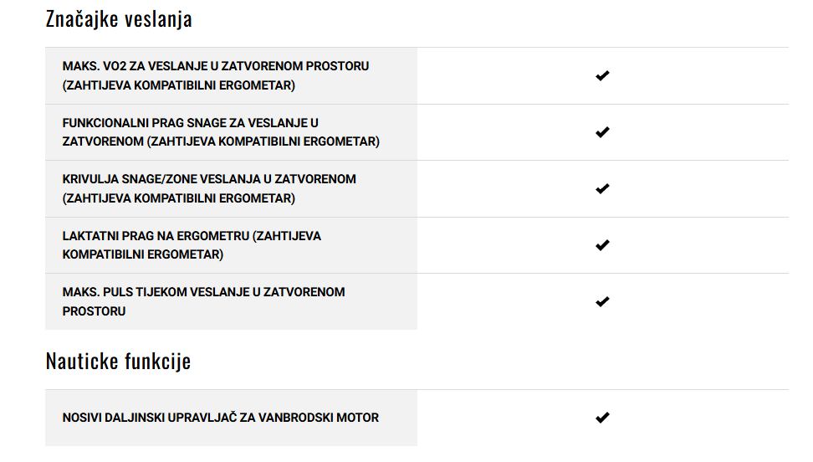
Task: Click checkmark for Maks. VO2 za veslanje row
Action: [602, 76]
